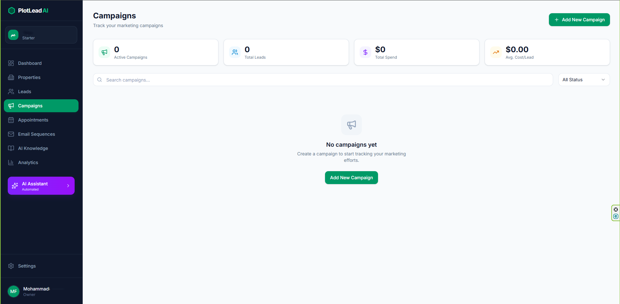Image resolution: width=620 pixels, height=304 pixels.
Task: Open Analytics from sidebar
Action: tap(41, 162)
